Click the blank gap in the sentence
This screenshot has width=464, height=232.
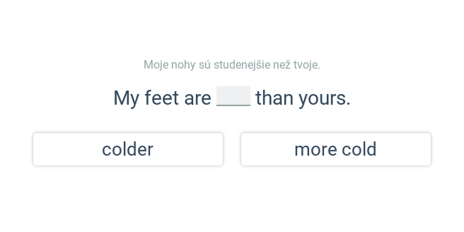pyautogui.click(x=234, y=96)
